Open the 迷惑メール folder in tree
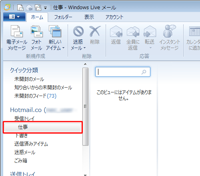200x176 pixels. click(x=25, y=152)
